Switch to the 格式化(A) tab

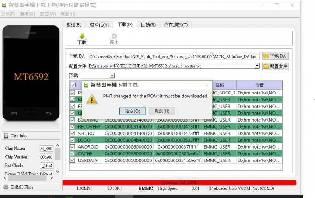point(99,24)
